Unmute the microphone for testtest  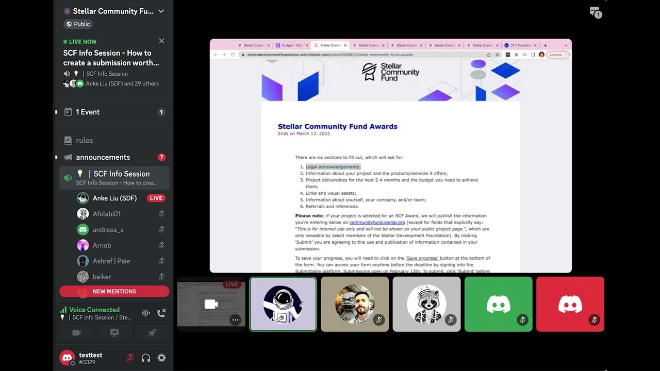(130, 358)
